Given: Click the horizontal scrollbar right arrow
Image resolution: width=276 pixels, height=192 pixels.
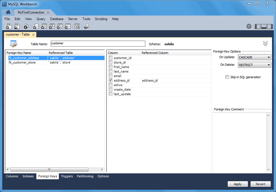Looking at the screenshot, I should 102,170.
